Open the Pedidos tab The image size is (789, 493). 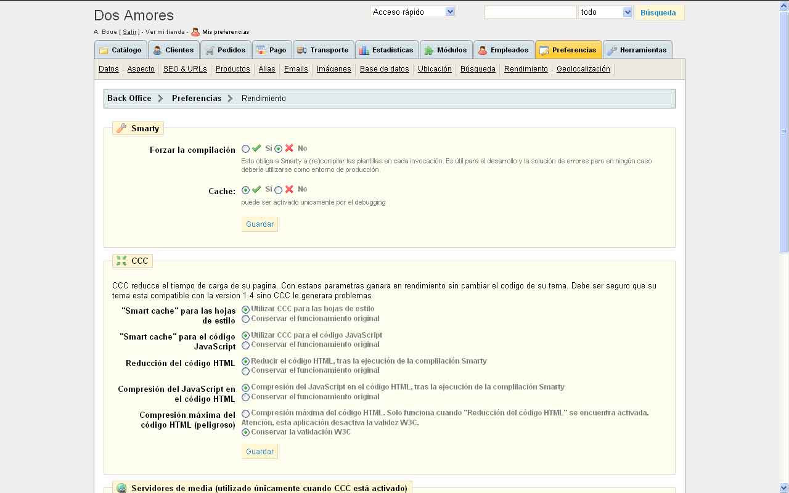click(x=226, y=50)
